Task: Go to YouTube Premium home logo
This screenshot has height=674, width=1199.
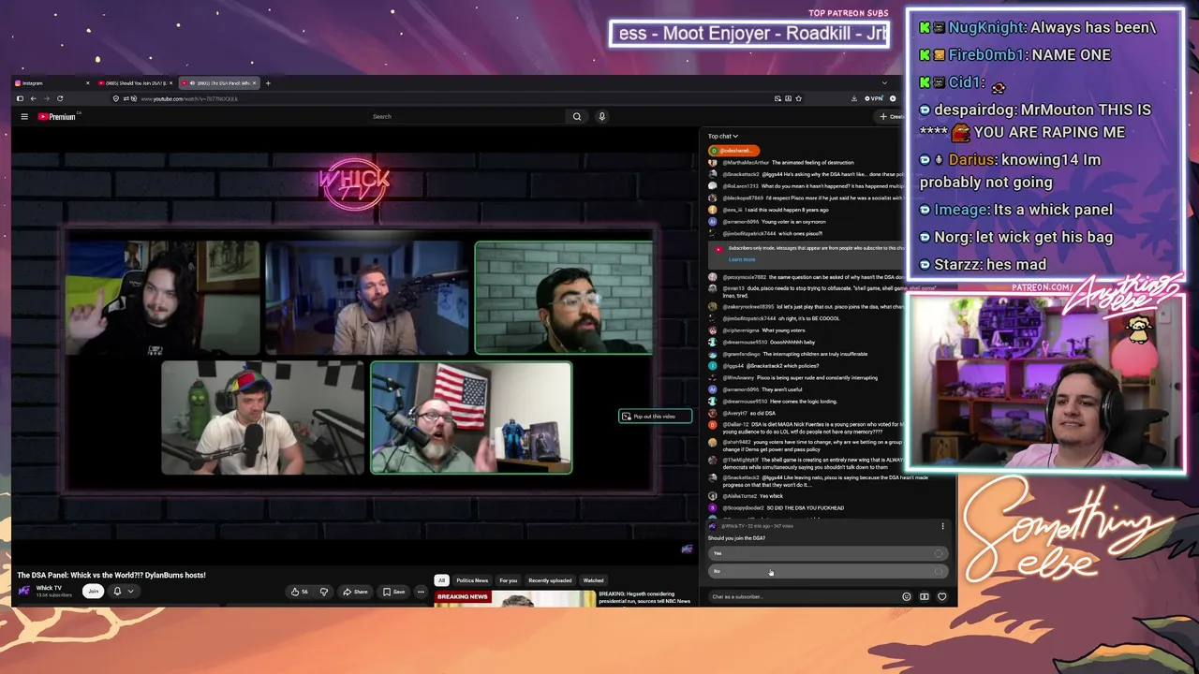Action: (x=58, y=117)
